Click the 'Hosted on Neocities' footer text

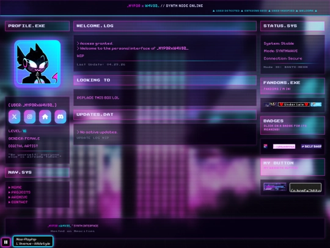point(73,231)
